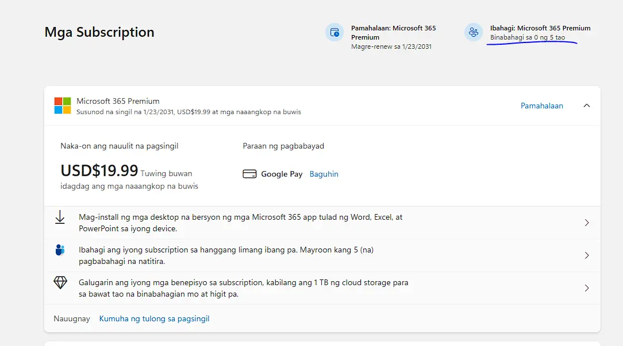Open the Ibahagi people sharing icon
This screenshot has width=623, height=346.
pos(473,32)
